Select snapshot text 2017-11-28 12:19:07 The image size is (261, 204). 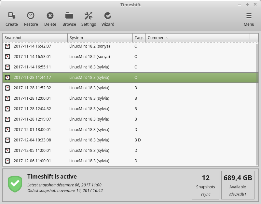[x=32, y=119]
